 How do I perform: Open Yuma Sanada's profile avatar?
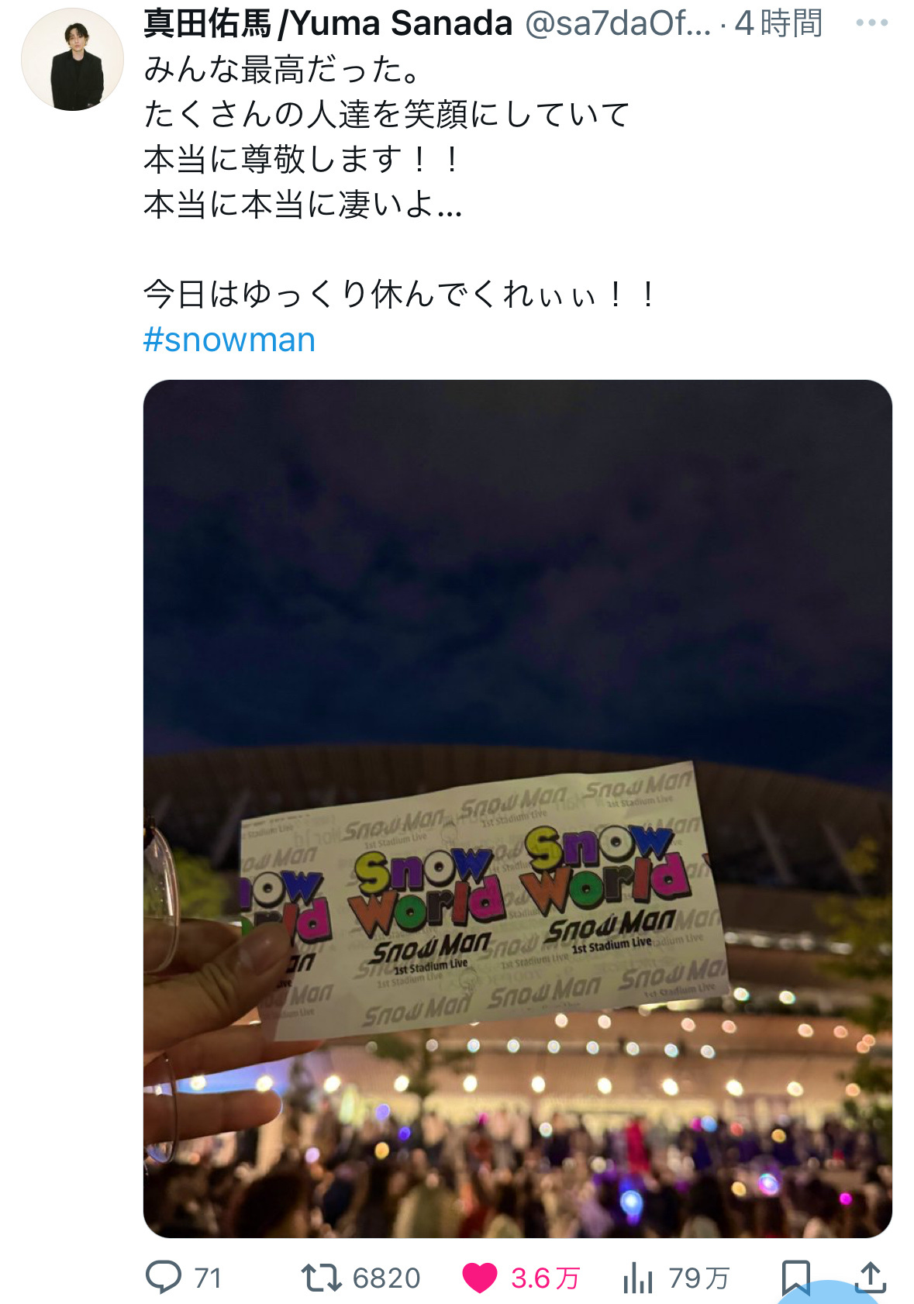(x=72, y=60)
